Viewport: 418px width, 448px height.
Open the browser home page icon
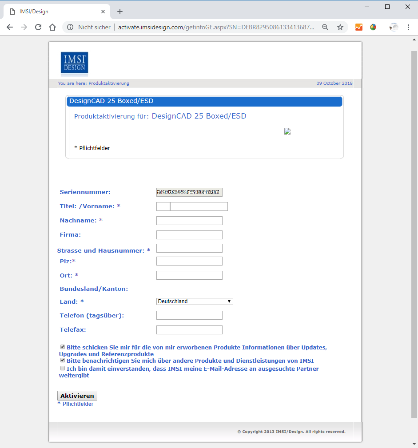click(52, 27)
